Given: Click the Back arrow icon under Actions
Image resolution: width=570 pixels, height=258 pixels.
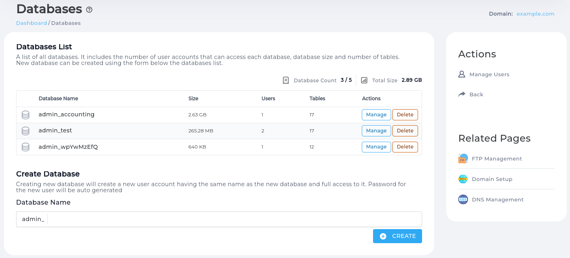Looking at the screenshot, I should [x=461, y=94].
